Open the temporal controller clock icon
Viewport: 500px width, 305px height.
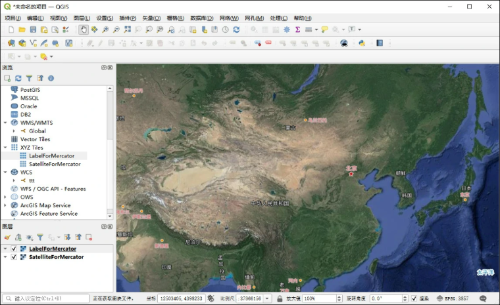226,30
